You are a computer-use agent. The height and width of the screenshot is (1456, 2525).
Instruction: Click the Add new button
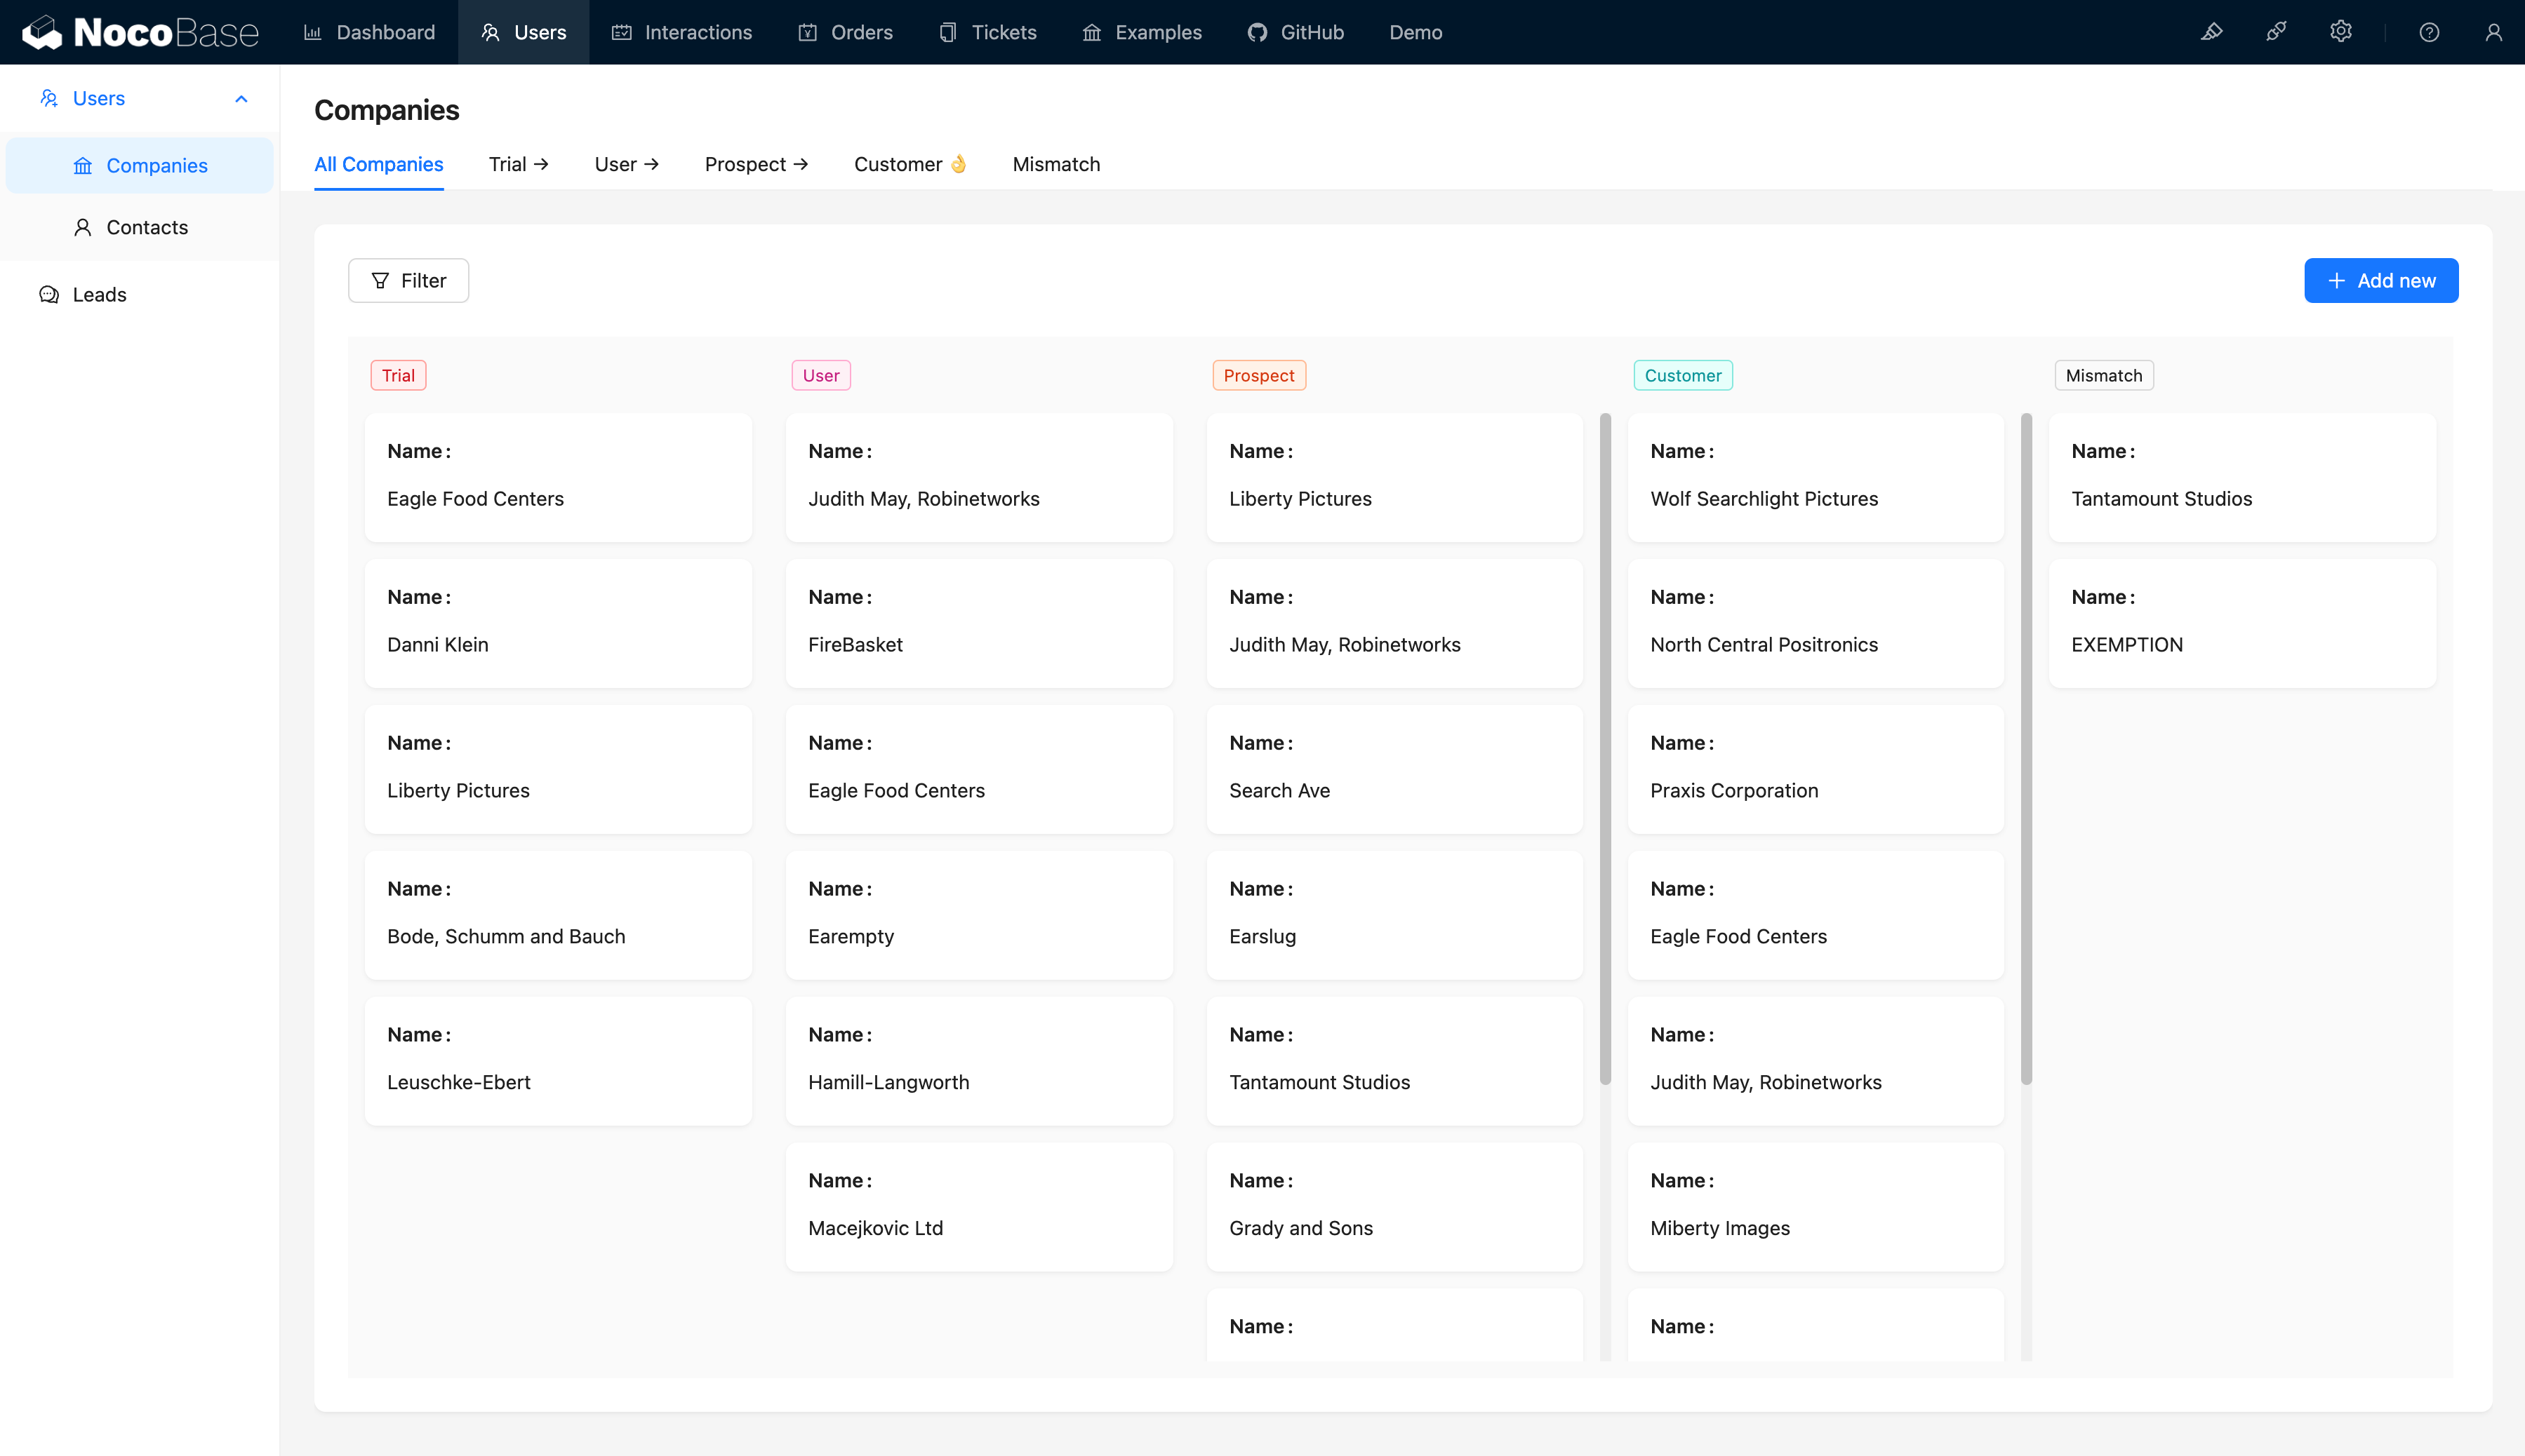[2381, 281]
